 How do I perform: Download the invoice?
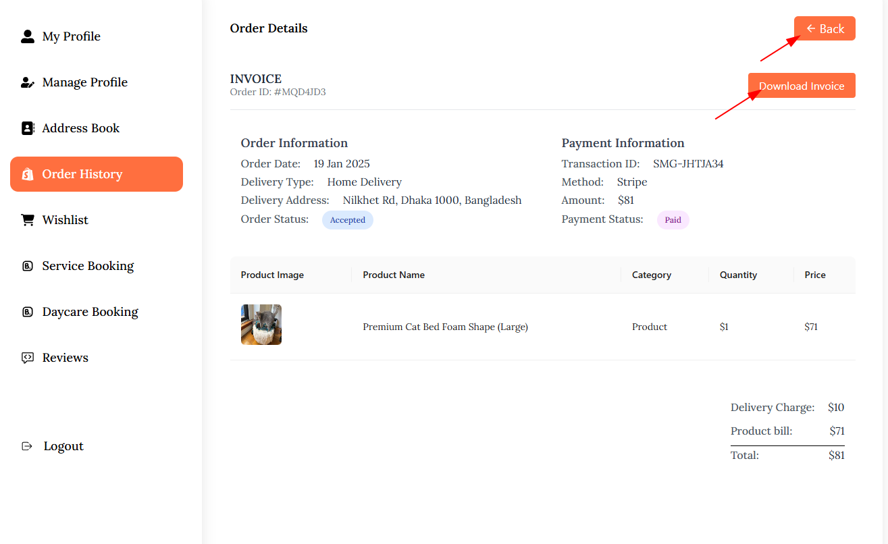tap(802, 86)
